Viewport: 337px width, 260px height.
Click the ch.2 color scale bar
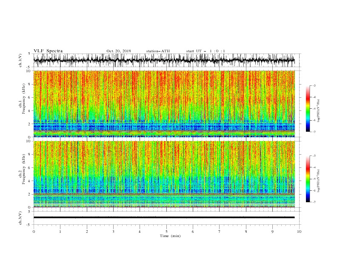[x=308, y=179]
